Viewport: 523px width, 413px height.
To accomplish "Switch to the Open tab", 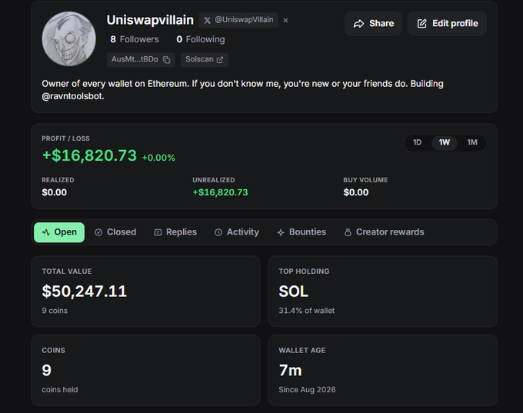I will 59,232.
